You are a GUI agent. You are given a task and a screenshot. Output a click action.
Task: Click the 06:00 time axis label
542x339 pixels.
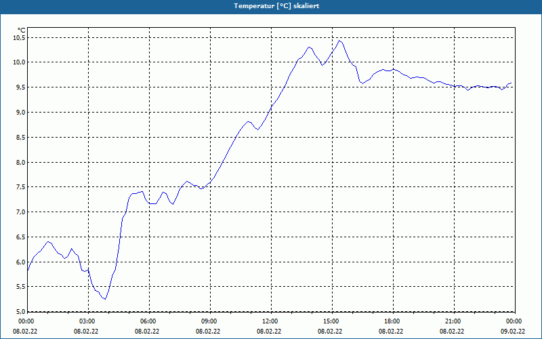tap(148, 321)
